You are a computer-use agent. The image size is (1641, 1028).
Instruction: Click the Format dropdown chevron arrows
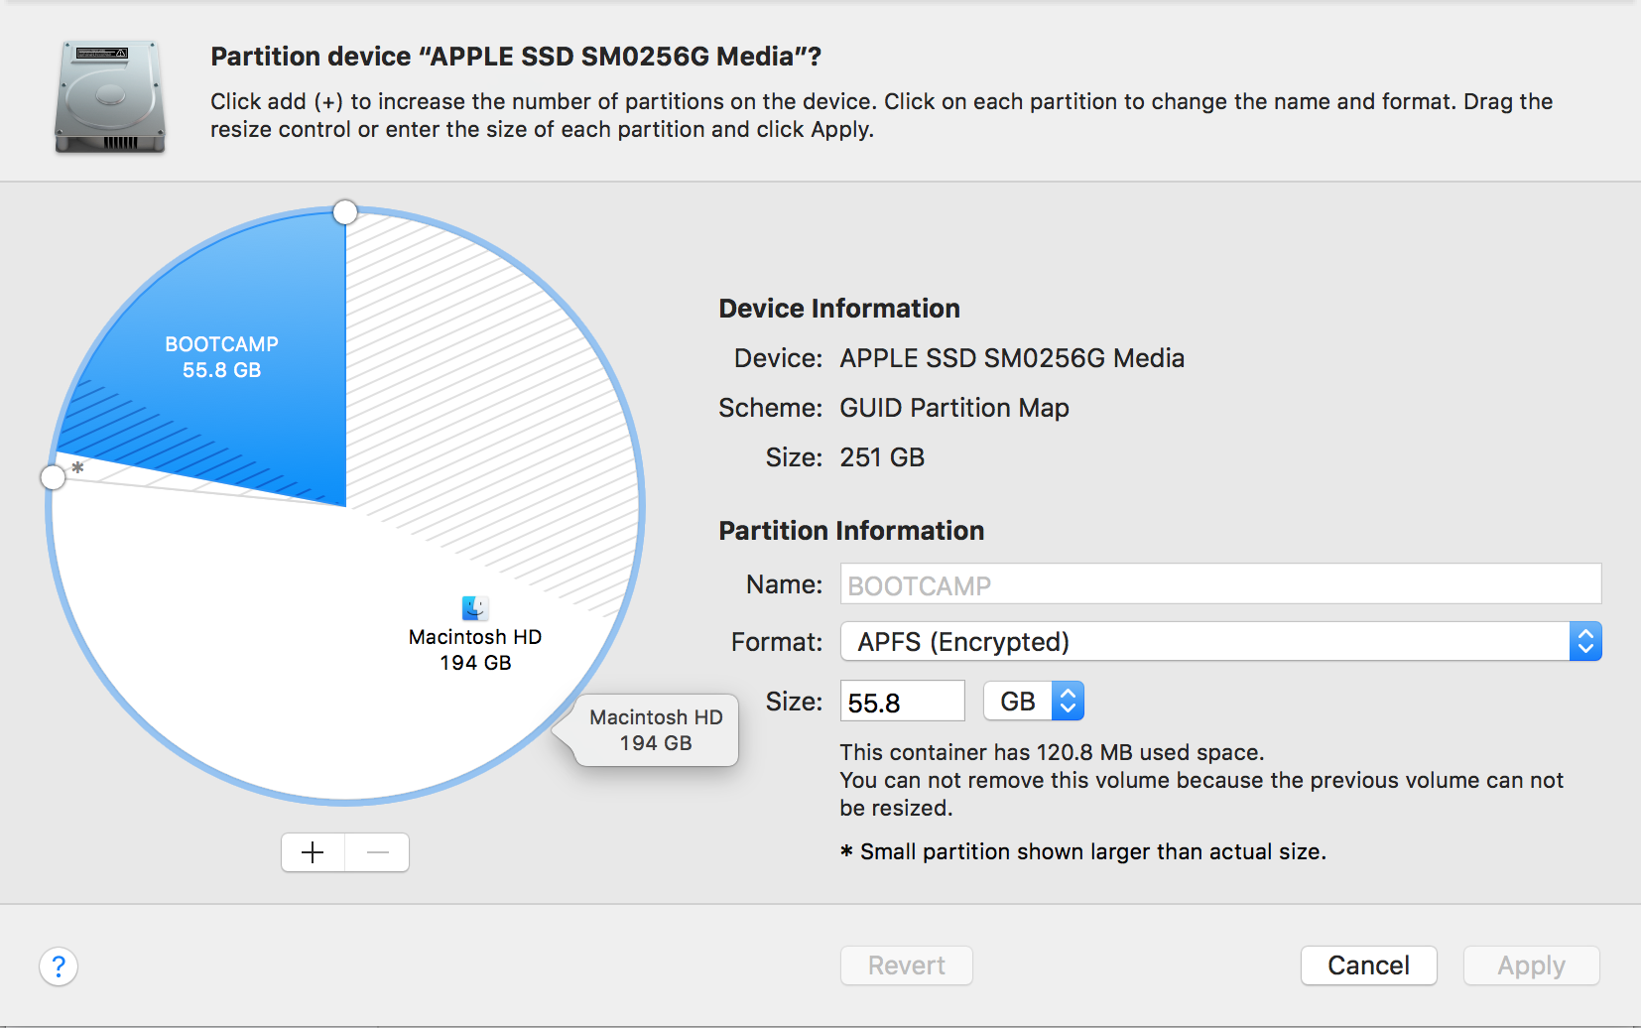[x=1586, y=641]
